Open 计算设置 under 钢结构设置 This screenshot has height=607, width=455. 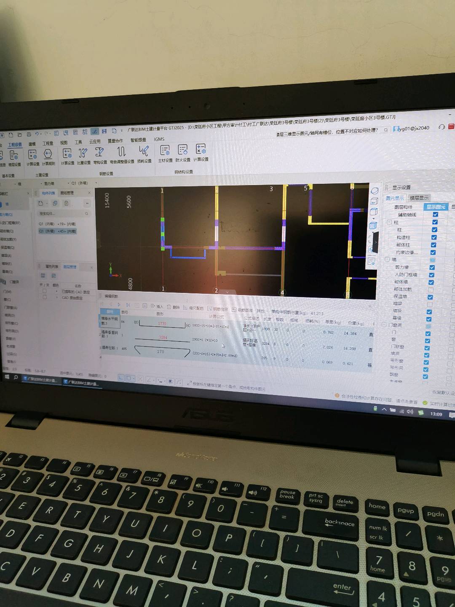pos(201,152)
